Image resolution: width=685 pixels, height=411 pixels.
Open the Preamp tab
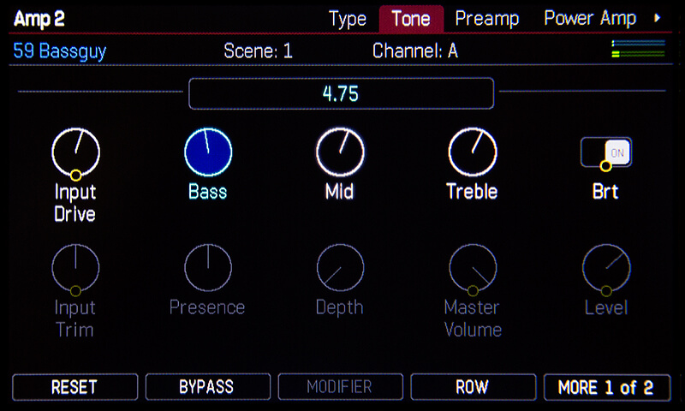pos(488,19)
